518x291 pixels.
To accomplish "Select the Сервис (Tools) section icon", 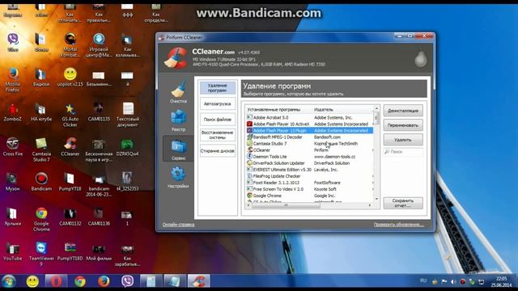I will (x=178, y=150).
